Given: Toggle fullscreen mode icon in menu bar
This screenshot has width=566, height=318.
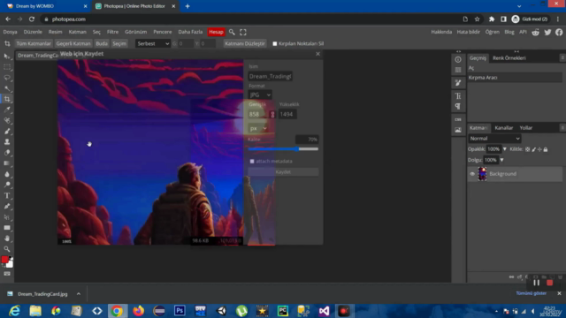Looking at the screenshot, I should 243,32.
